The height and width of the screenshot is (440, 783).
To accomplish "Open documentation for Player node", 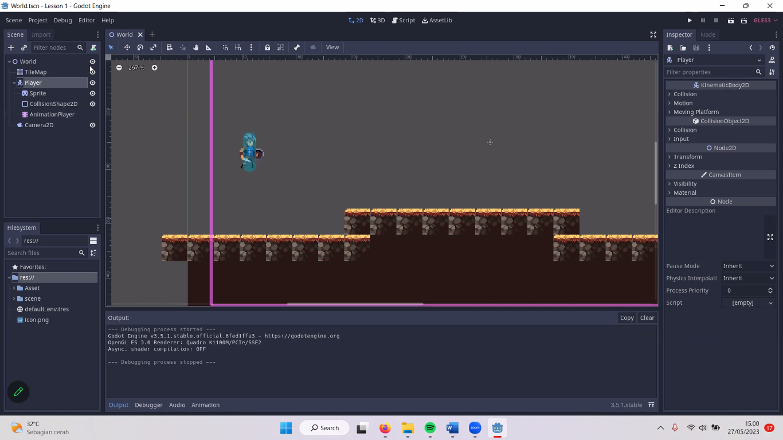I will [x=772, y=60].
